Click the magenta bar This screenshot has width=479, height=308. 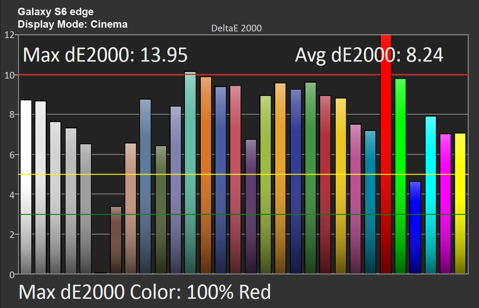(446, 204)
